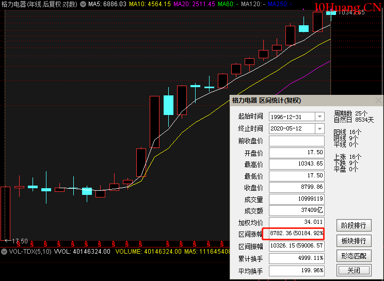384x281 pixels.
Task: Click the 区间振幅 value 10326.15
Action: click(x=297, y=246)
